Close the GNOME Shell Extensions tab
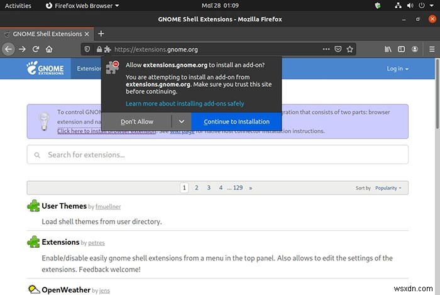 pyautogui.click(x=87, y=34)
